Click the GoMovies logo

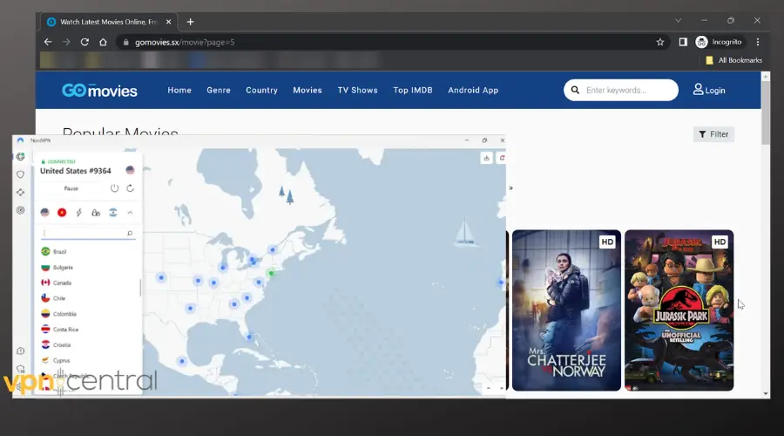(x=99, y=90)
